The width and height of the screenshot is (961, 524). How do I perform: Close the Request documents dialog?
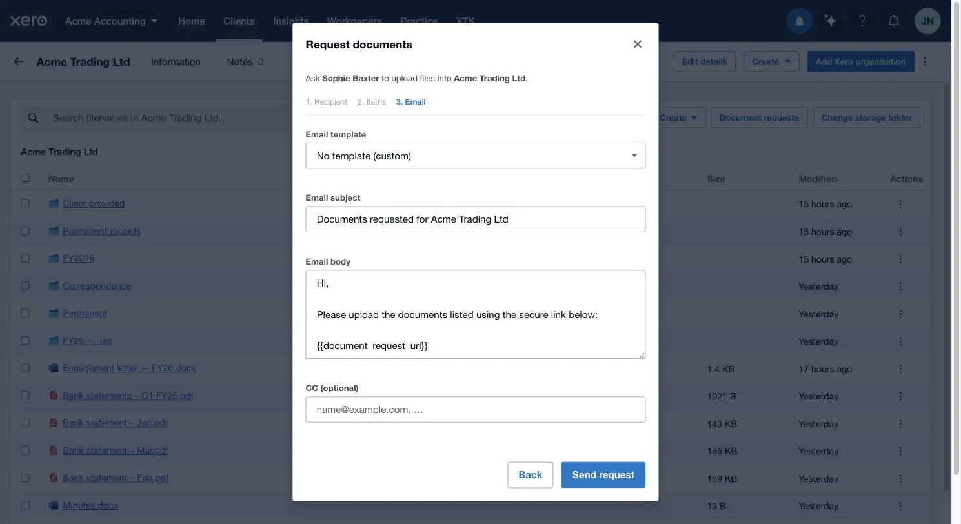pos(637,45)
